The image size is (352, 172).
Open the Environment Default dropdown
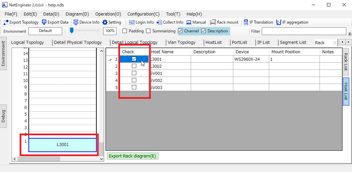(45, 31)
